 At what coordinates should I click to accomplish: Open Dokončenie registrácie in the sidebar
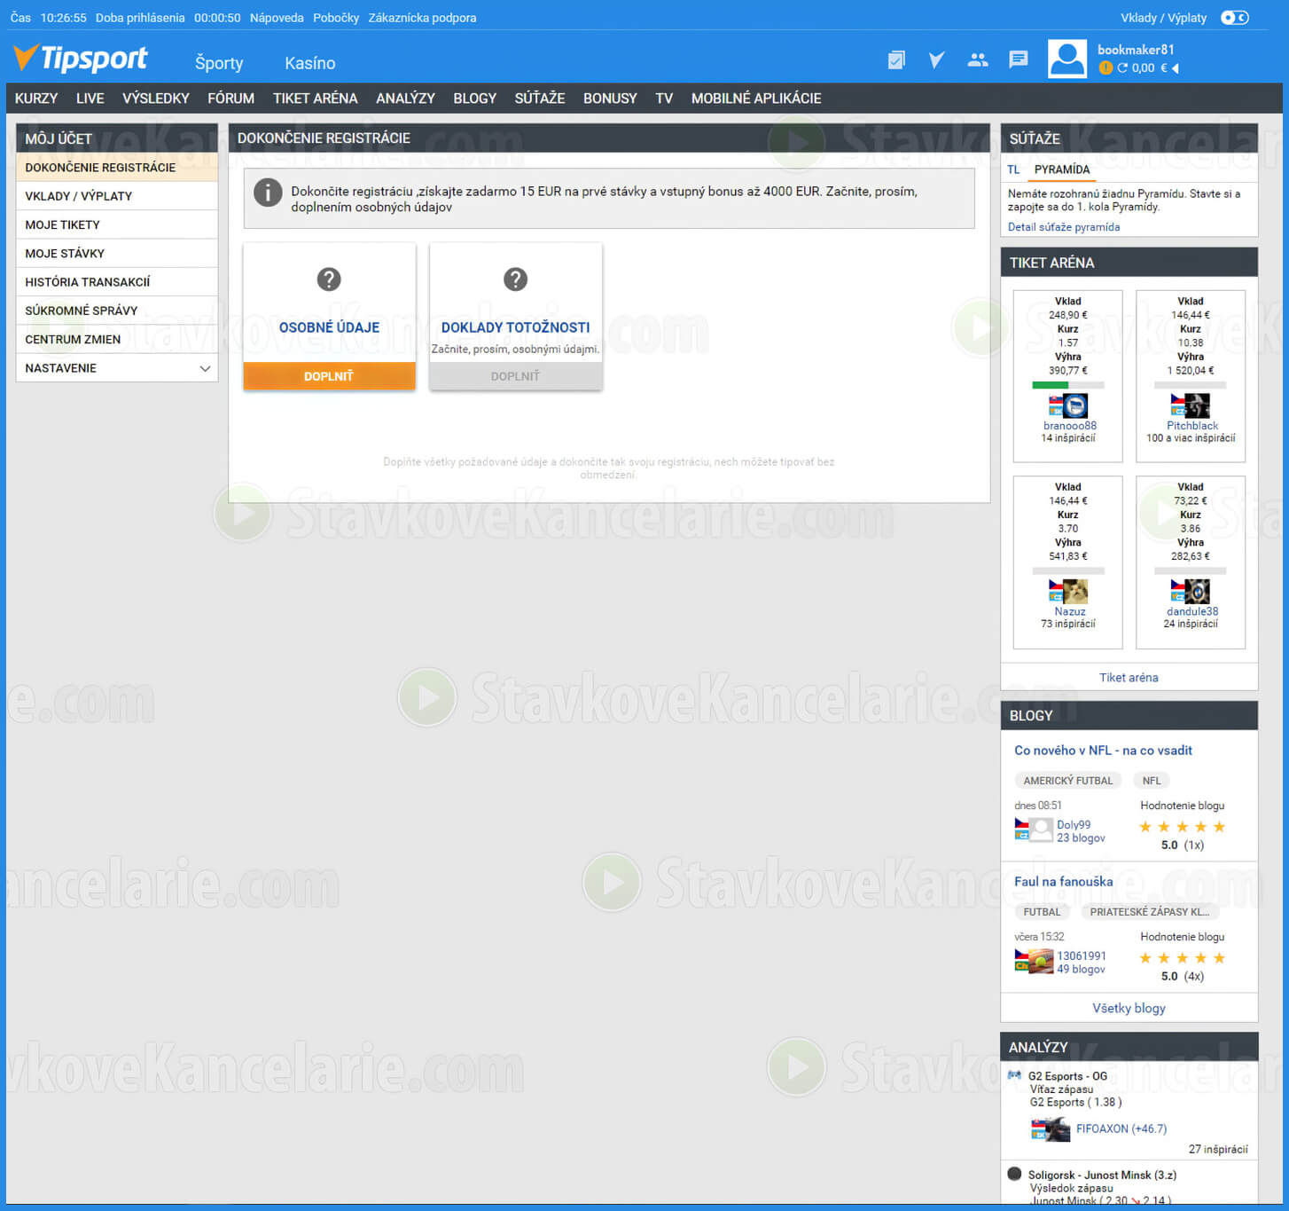click(x=117, y=168)
